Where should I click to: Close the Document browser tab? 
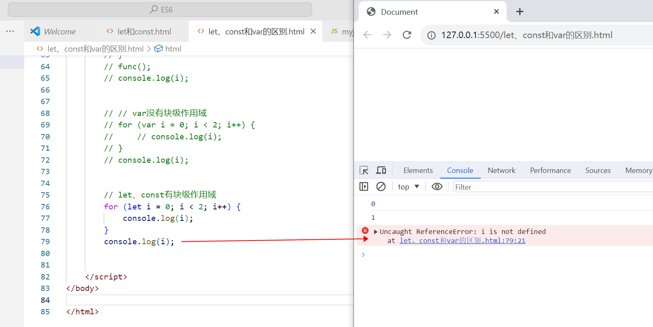[497, 11]
